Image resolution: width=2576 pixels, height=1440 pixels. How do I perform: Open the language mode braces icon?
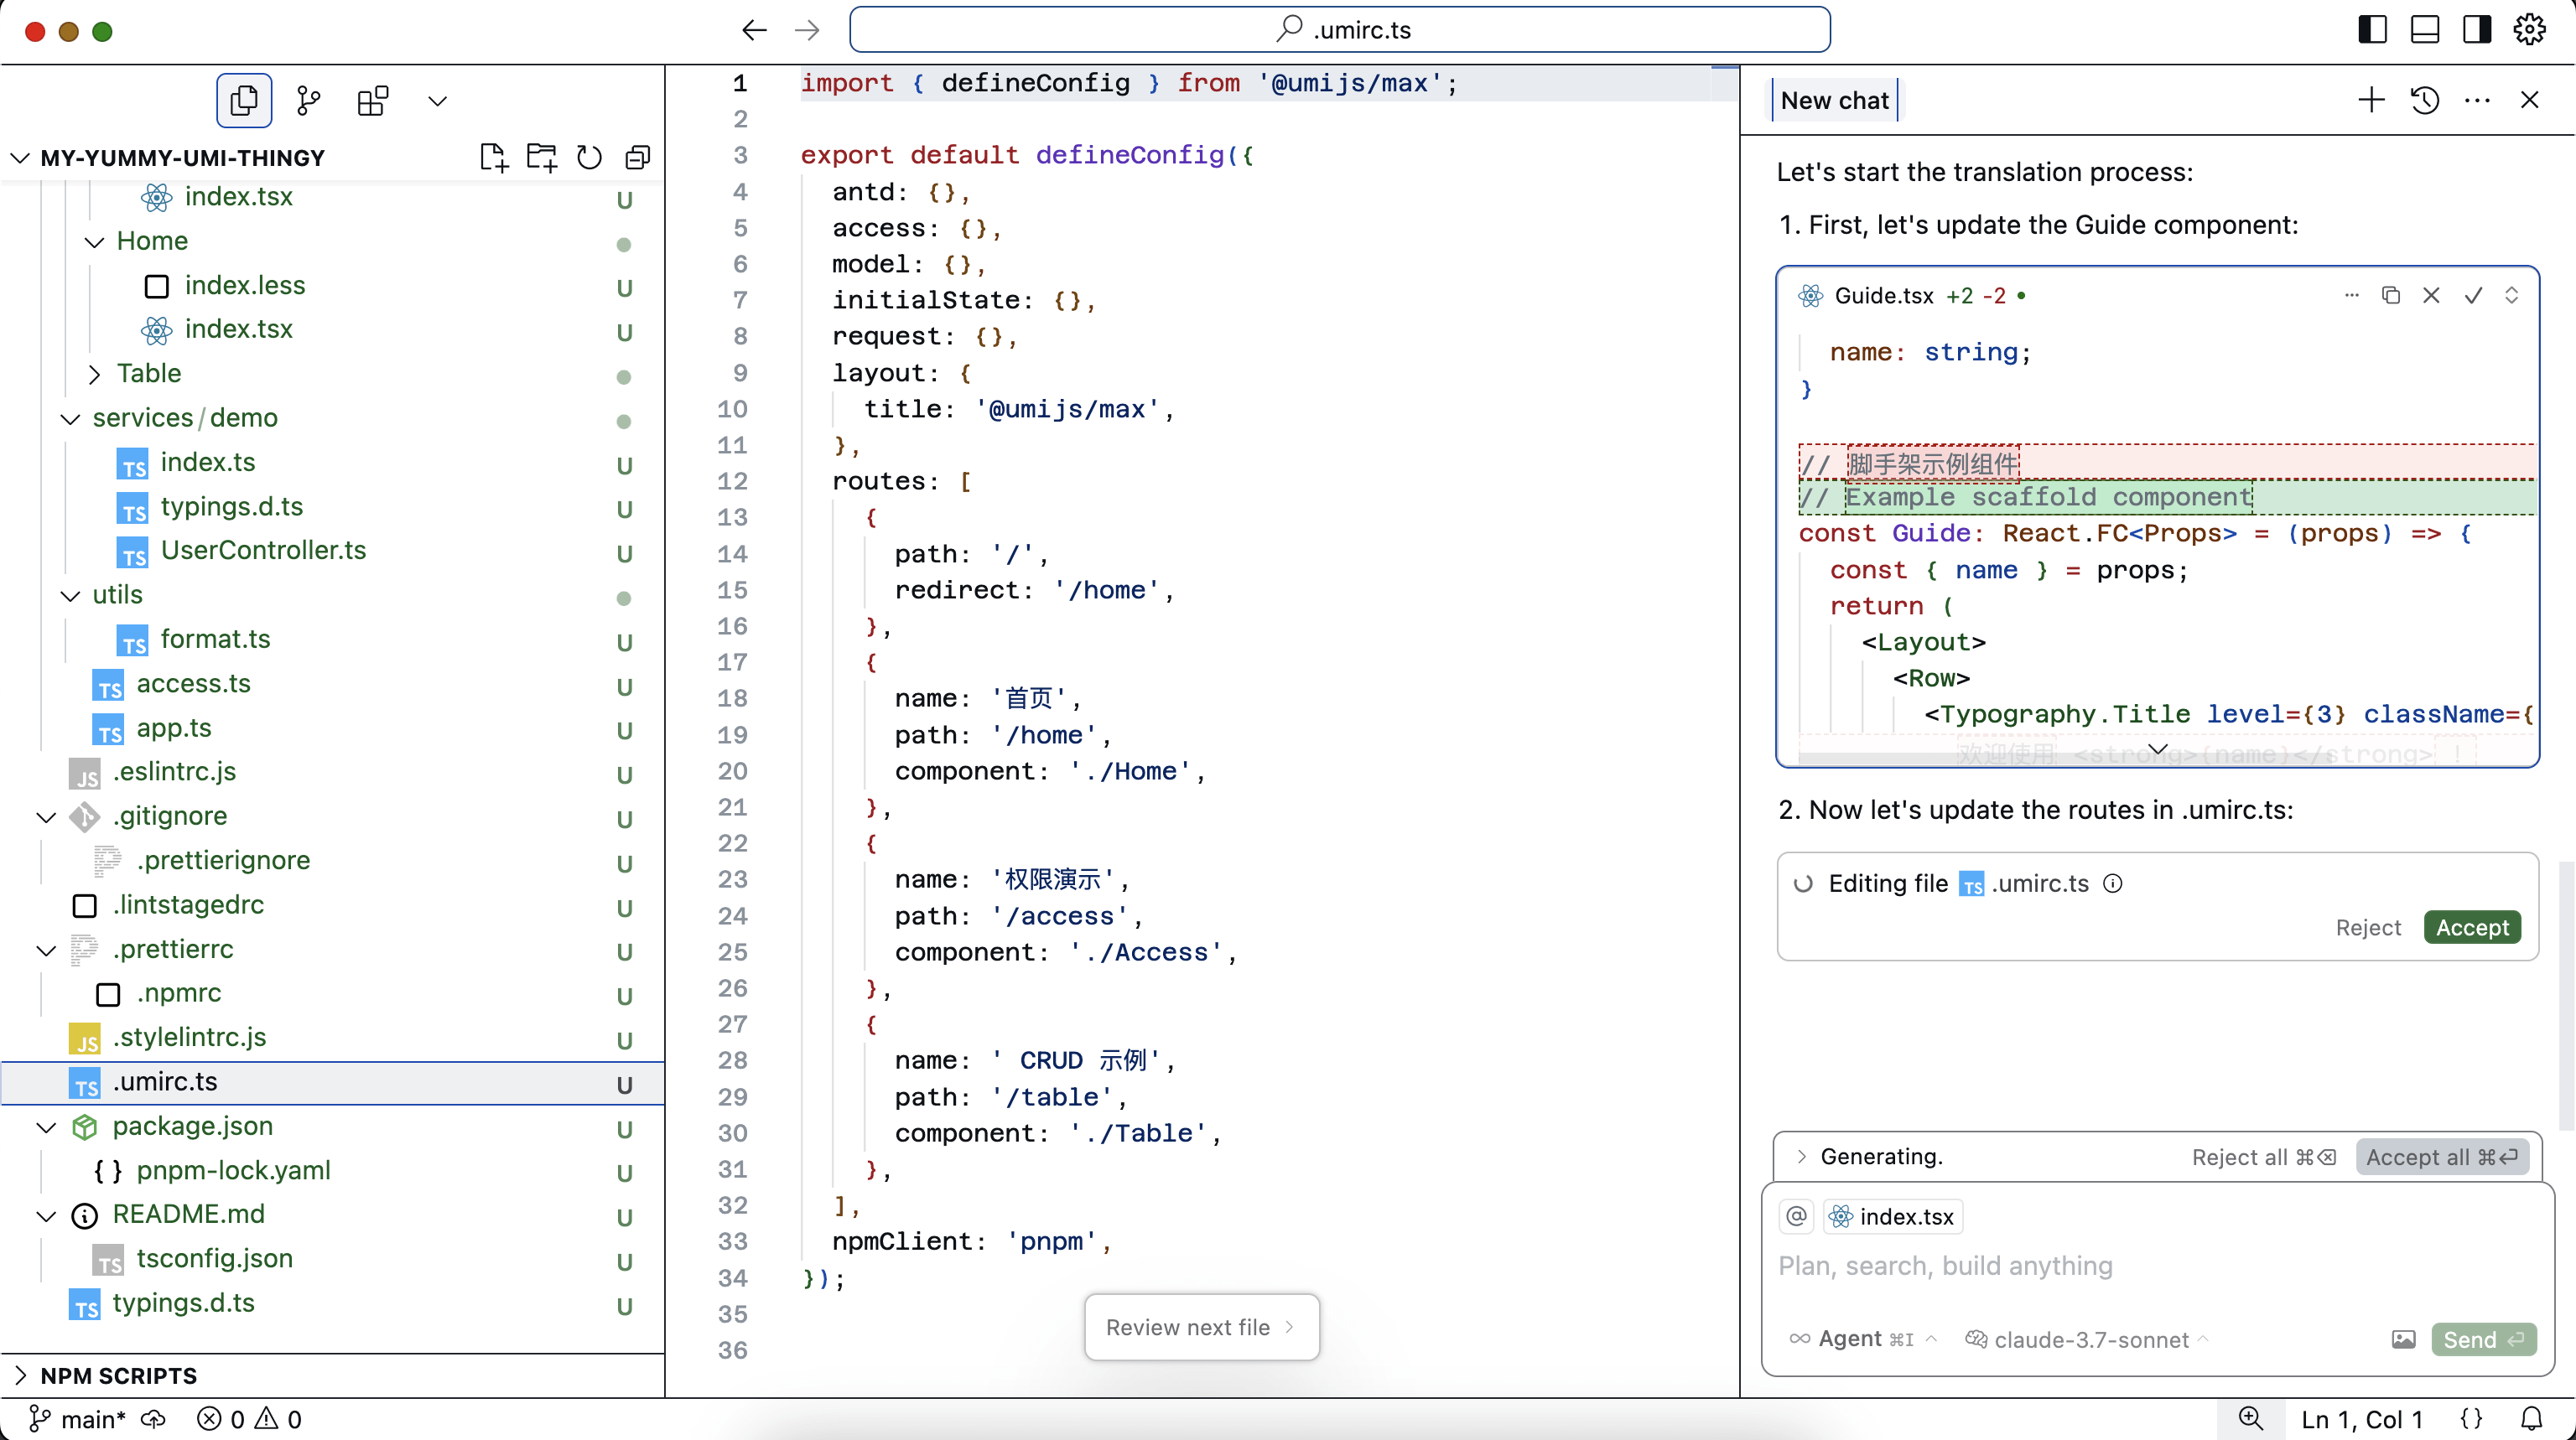[x=2471, y=1419]
